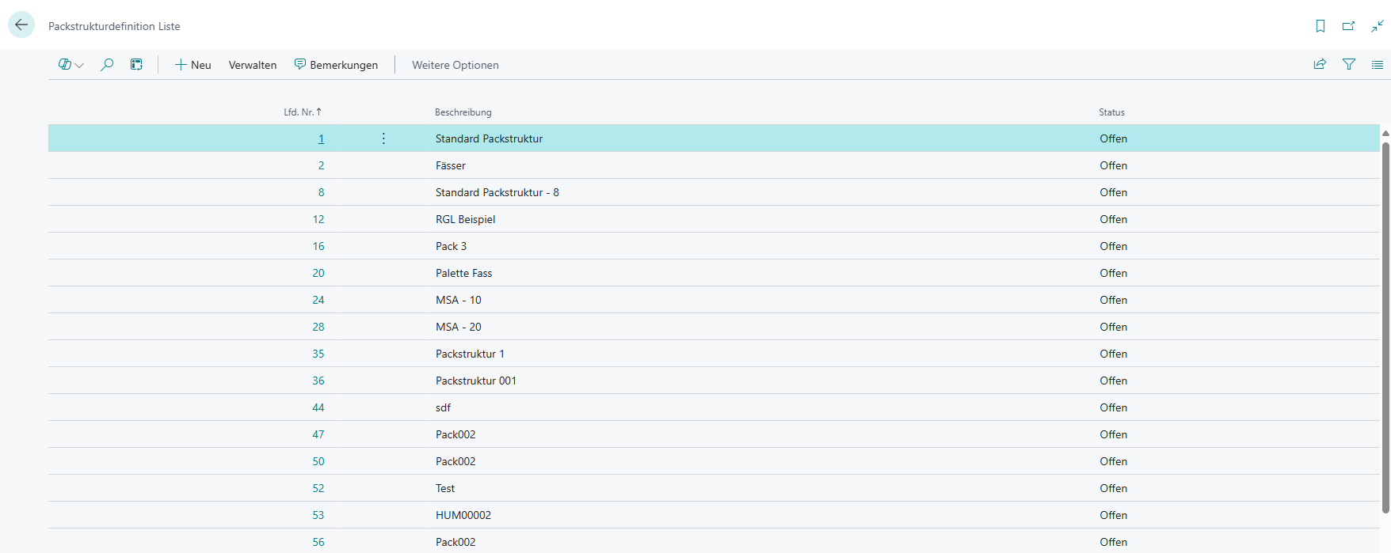Viewport: 1391px width, 553px height.
Task: Click the Neu button
Action: click(x=193, y=65)
